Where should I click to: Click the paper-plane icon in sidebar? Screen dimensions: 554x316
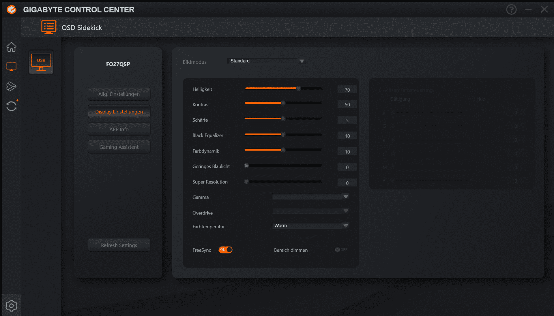coord(12,86)
